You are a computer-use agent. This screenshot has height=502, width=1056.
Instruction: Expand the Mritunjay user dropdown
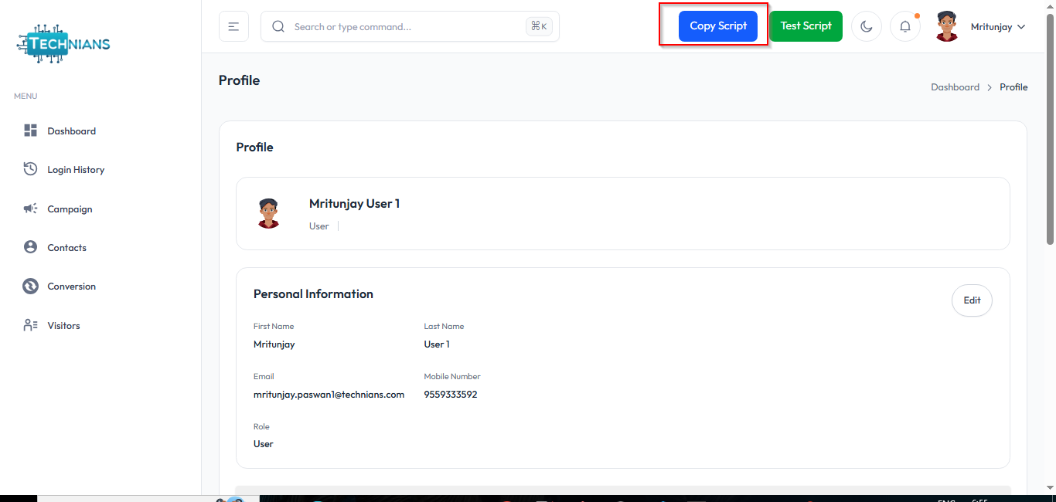tap(1021, 26)
